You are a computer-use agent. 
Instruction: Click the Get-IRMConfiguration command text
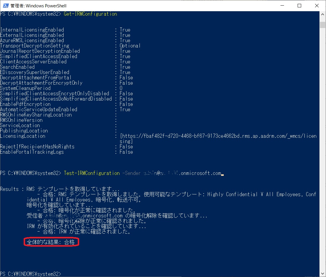pyautogui.click(x=90, y=14)
